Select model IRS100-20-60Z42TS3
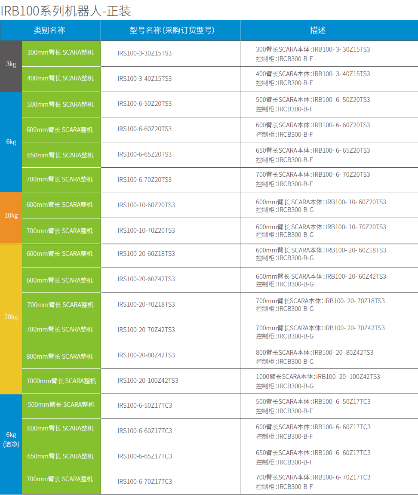 (x=146, y=280)
